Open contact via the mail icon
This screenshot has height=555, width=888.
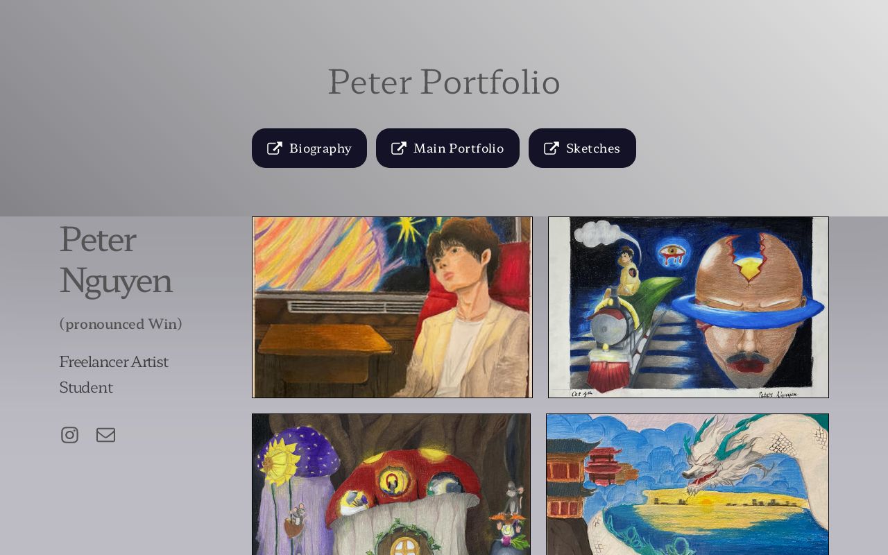tap(106, 434)
